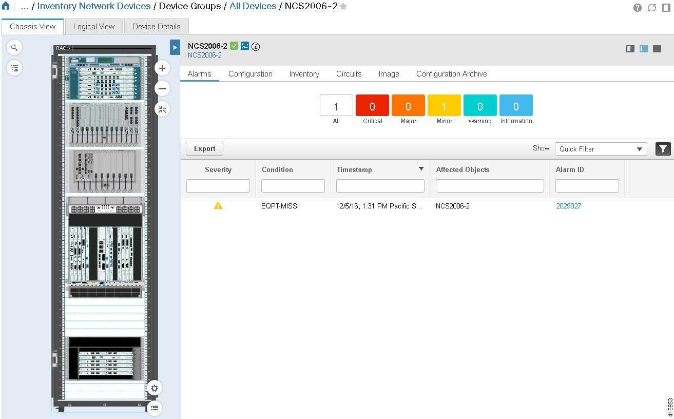Open chassis view settings gear
The image size is (674, 419).
pos(154,388)
